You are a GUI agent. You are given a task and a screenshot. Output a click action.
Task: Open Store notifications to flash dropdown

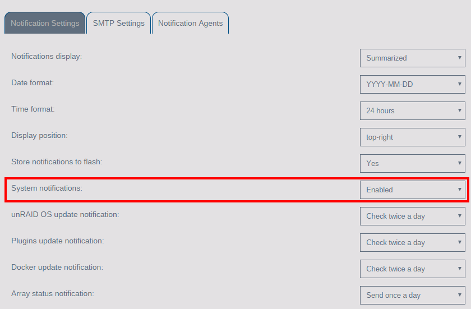click(x=413, y=163)
